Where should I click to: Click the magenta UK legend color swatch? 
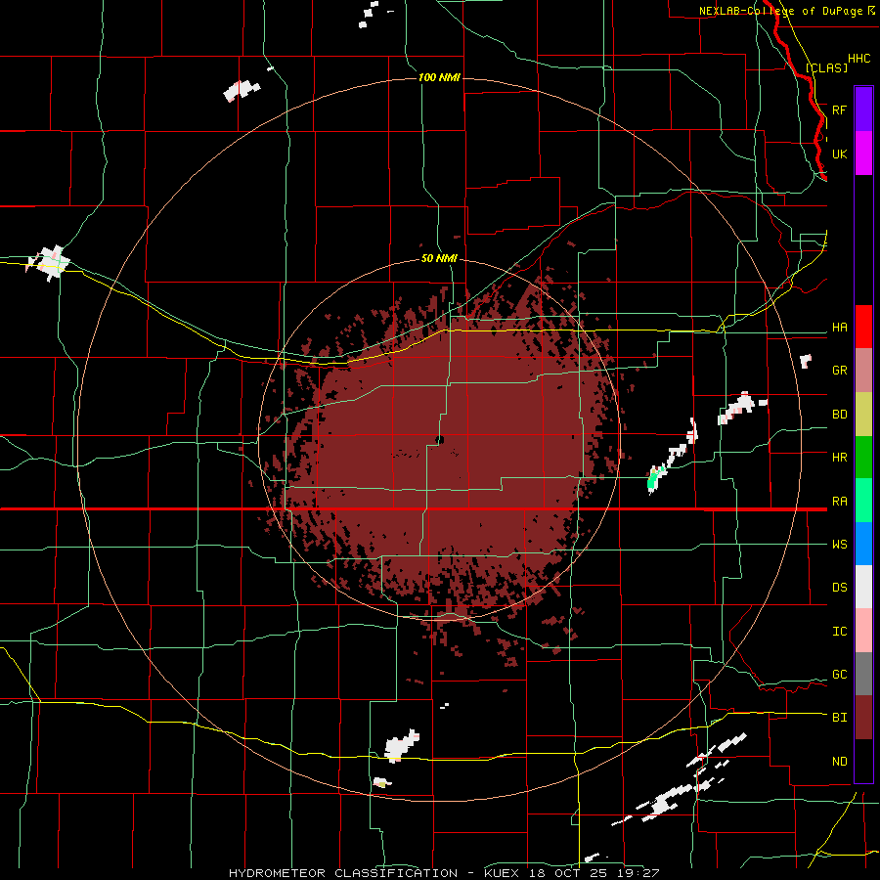(x=863, y=154)
